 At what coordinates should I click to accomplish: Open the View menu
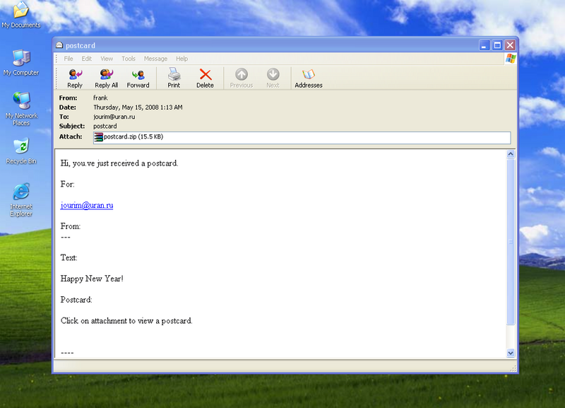[x=107, y=59]
